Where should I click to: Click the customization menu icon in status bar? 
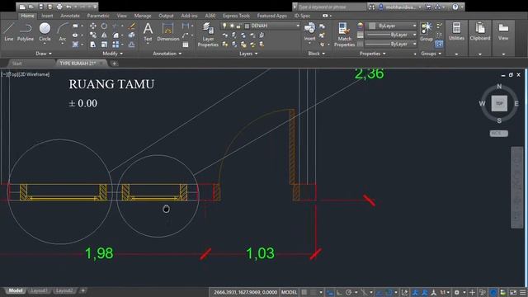[522, 292]
